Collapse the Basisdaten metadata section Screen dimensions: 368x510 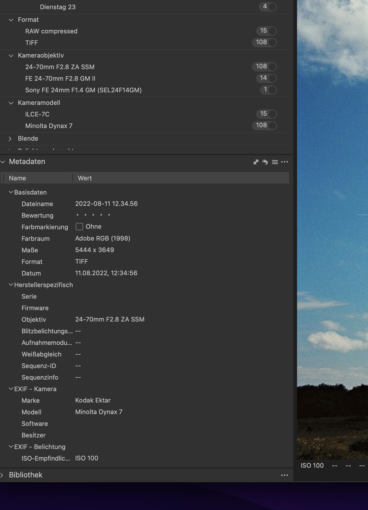[11, 192]
